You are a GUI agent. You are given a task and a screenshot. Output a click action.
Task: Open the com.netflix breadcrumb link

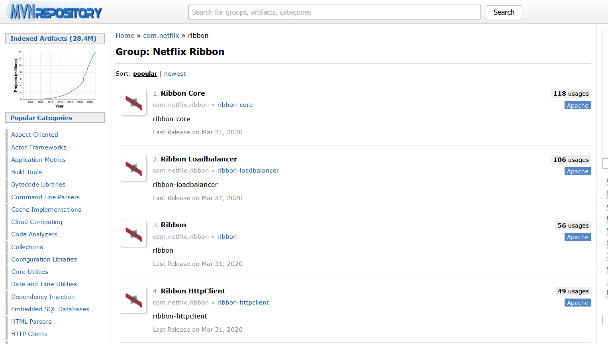pyautogui.click(x=161, y=35)
